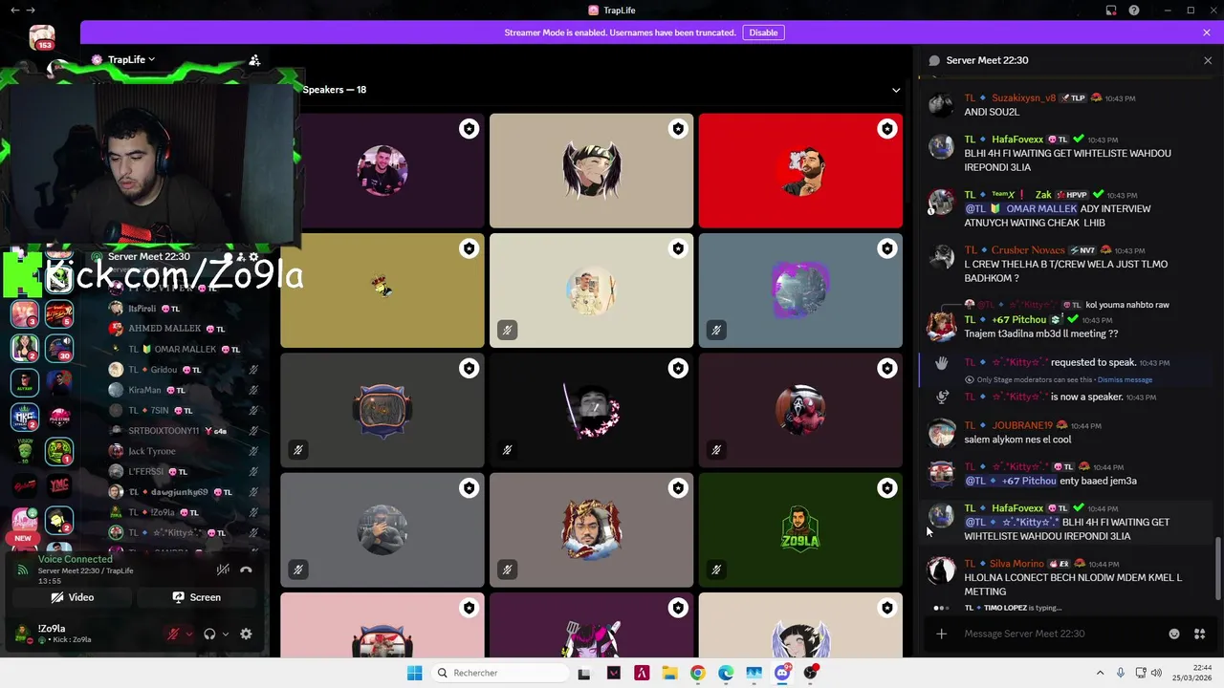The image size is (1224, 688).
Task: Click Crusher Novaes username in chat
Action: pyautogui.click(x=1028, y=250)
